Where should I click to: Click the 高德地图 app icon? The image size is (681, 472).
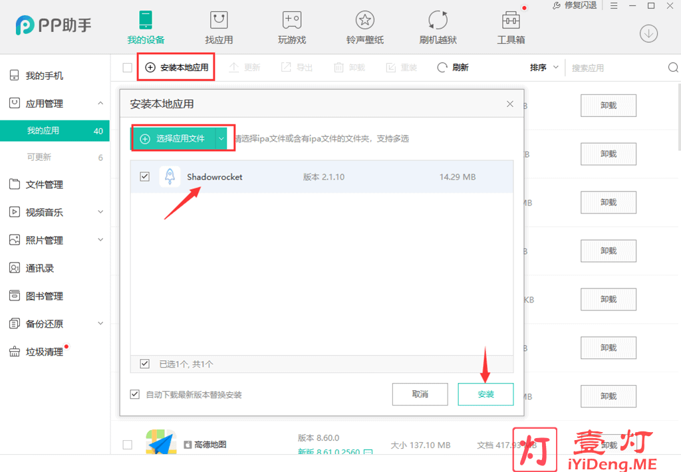[161, 441]
